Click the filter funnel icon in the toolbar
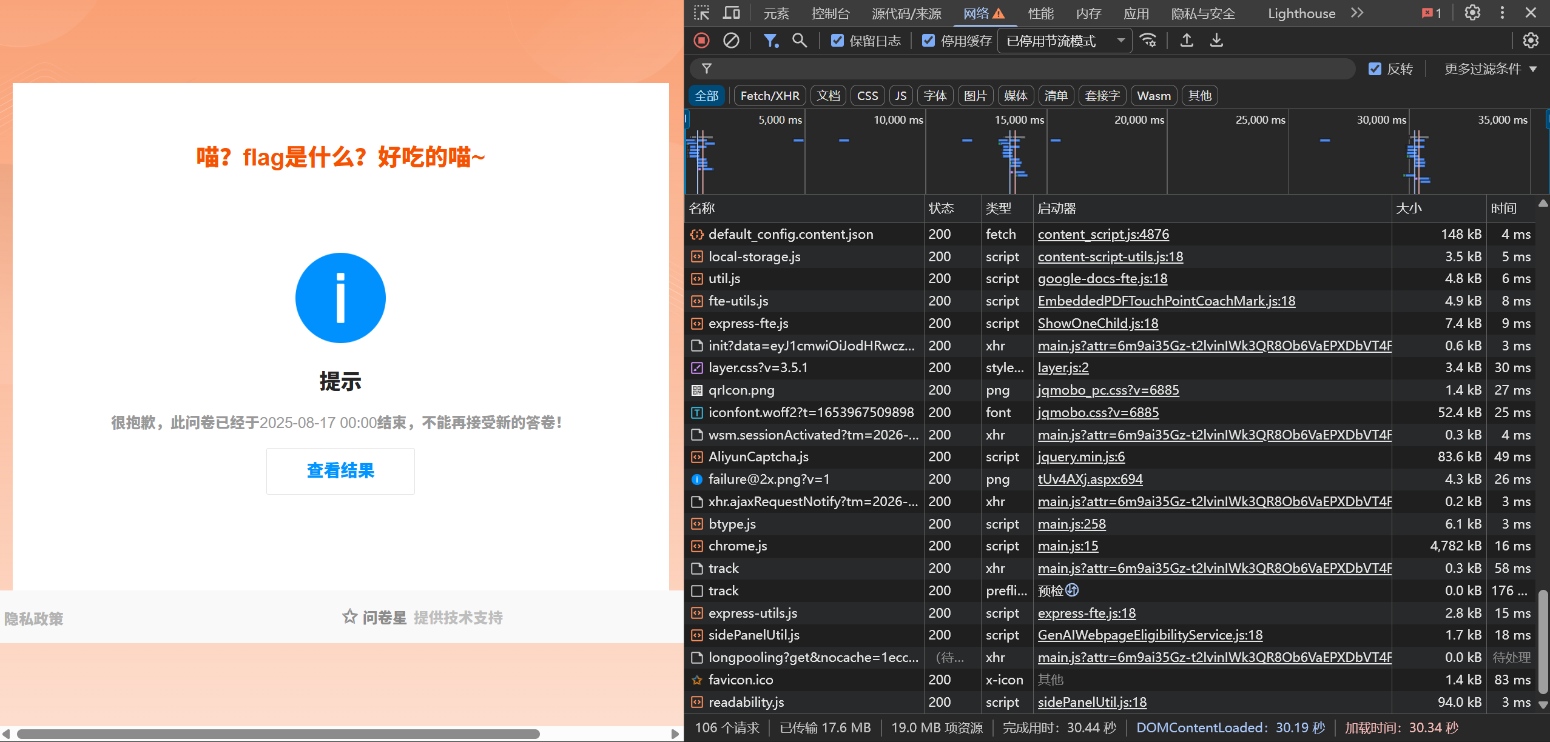Screen dimensions: 1550x742 tap(770, 41)
